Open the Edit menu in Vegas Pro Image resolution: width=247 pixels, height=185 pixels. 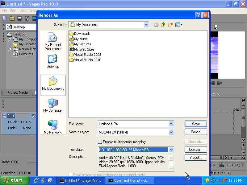(13, 11)
